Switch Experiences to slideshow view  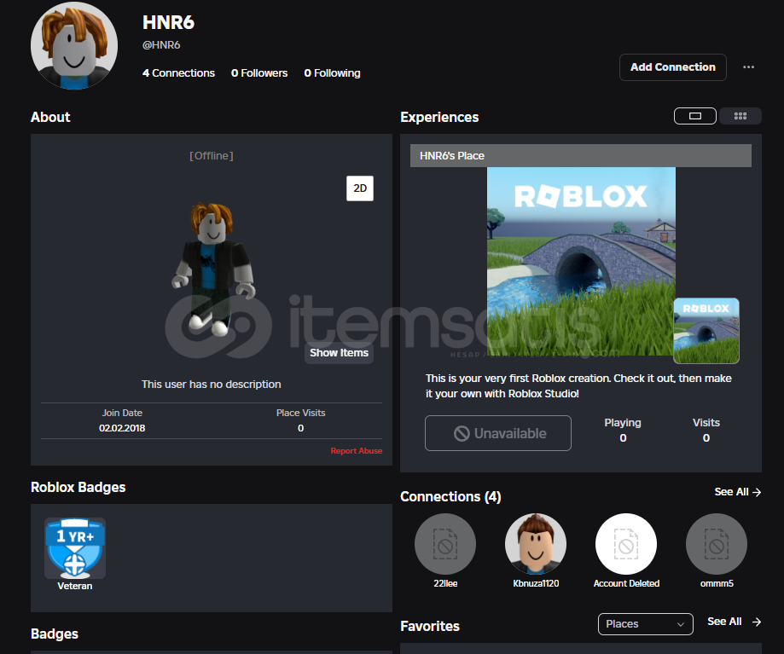click(x=695, y=116)
